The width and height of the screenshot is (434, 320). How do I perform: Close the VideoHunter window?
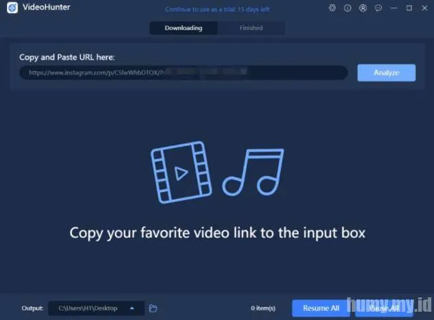(x=422, y=8)
